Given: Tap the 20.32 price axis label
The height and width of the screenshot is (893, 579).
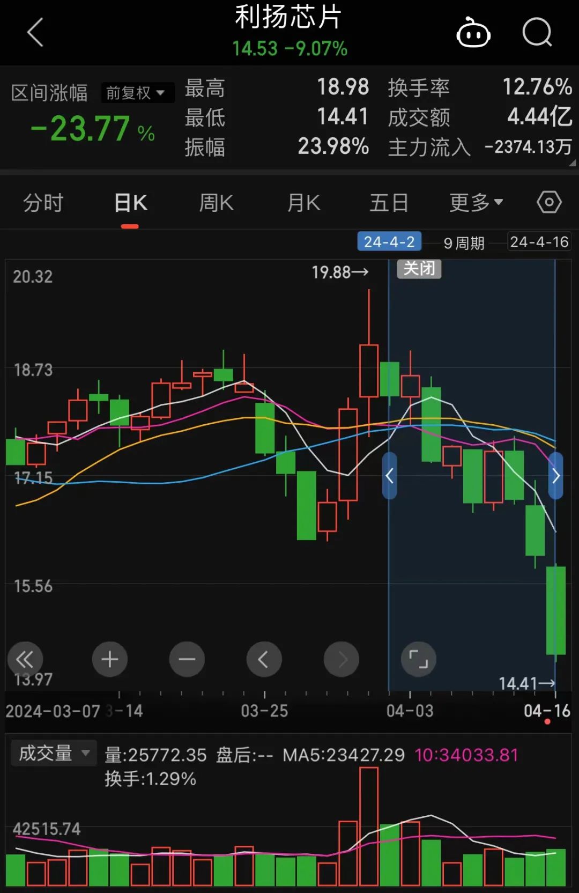Looking at the screenshot, I should click(33, 277).
